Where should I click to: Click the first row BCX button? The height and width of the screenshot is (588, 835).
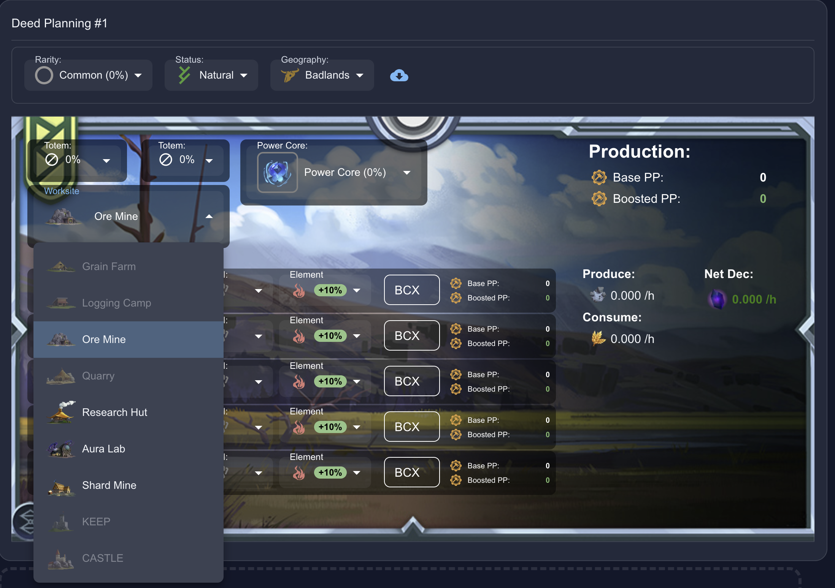click(x=412, y=290)
